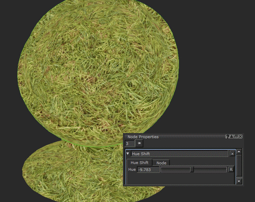The height and width of the screenshot is (202, 255).
Task: Click the max panels number field
Action: point(129,144)
